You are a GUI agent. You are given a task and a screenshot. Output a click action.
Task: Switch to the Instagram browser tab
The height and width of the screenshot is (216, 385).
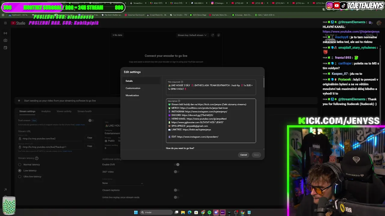(x=219, y=3)
